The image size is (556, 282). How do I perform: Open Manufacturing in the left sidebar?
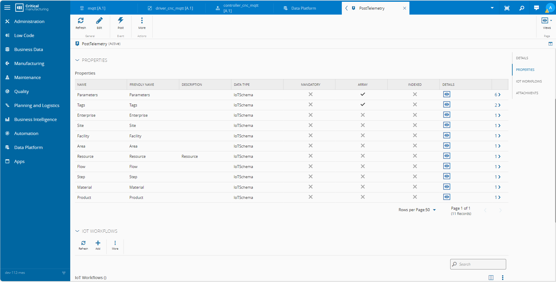29,64
